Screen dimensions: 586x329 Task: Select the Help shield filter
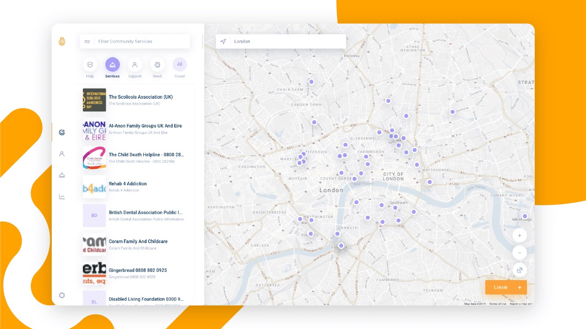pos(90,64)
